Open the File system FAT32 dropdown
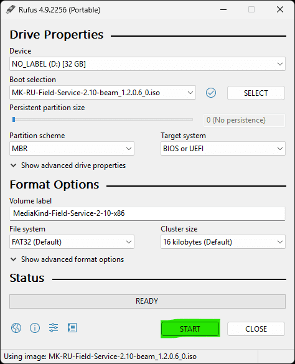 (x=72, y=242)
